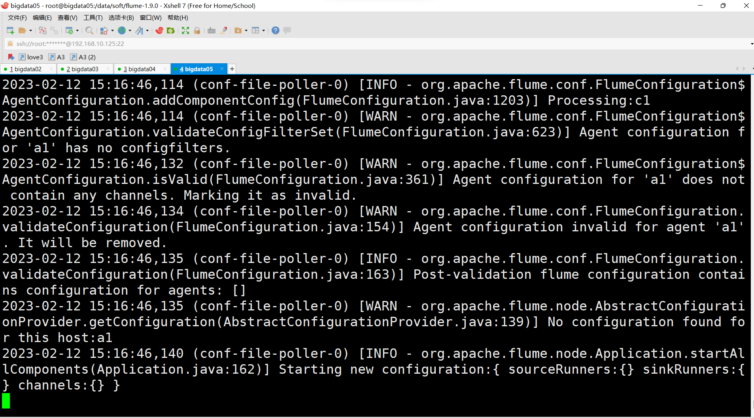Switch to the 2 bigdata03 tab
754x418 pixels.
[82, 69]
